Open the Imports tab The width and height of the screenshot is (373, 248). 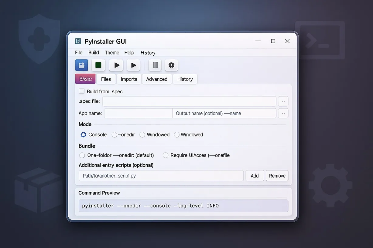(129, 79)
